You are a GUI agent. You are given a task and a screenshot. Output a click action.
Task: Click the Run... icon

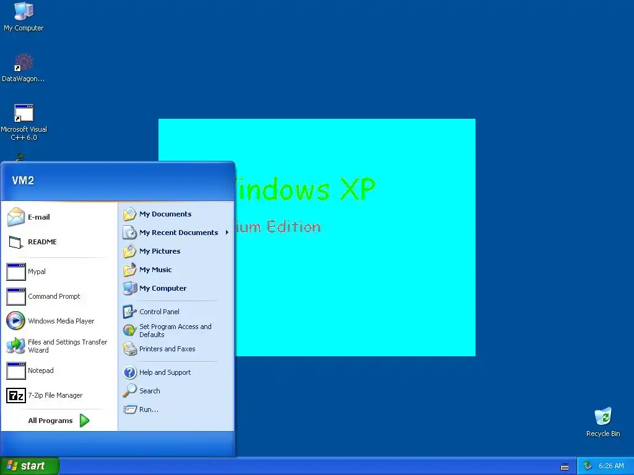pyautogui.click(x=130, y=409)
